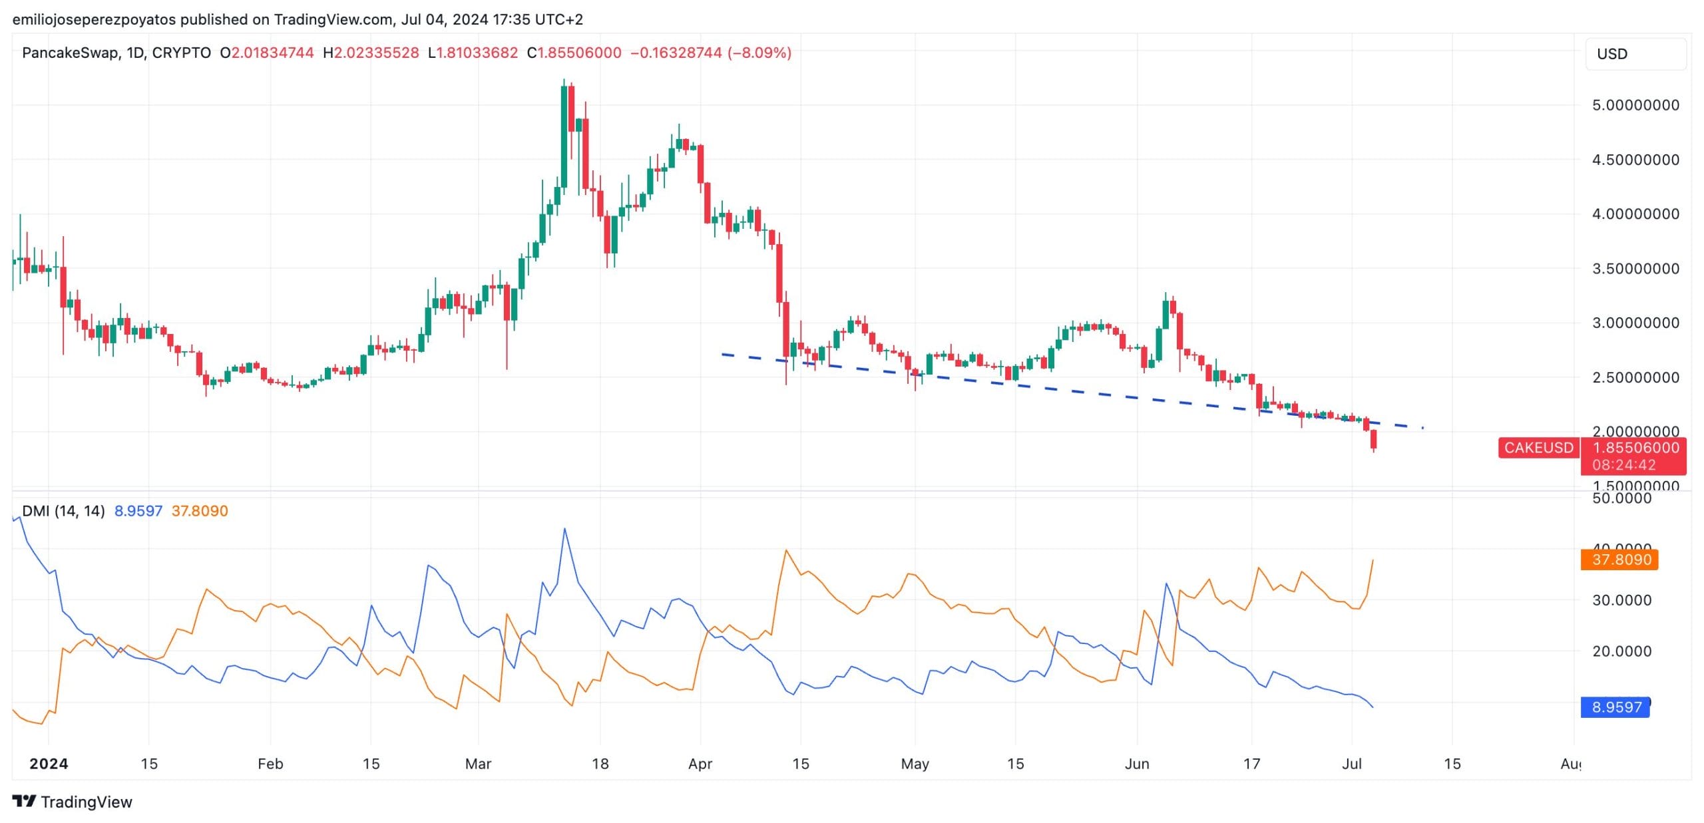The width and height of the screenshot is (1704, 823).
Task: Click the CAKEUSD symbol label
Action: pos(1538,448)
